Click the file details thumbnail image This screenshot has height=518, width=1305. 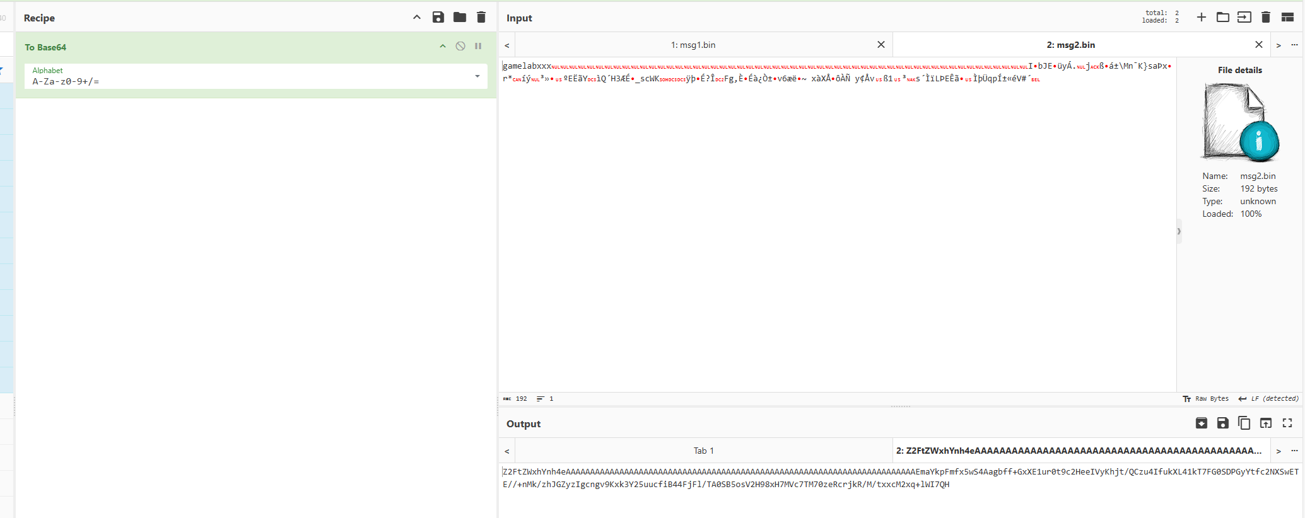pos(1241,122)
